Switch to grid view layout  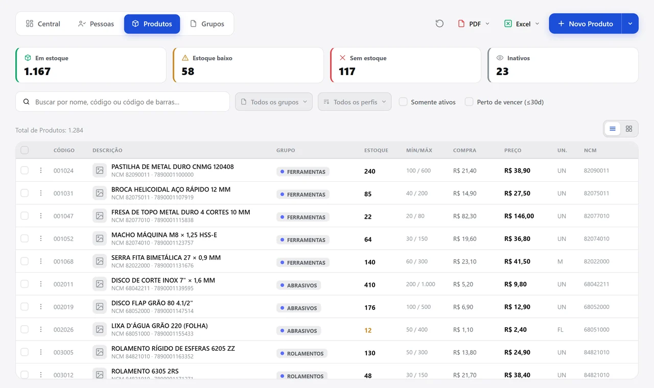click(629, 129)
